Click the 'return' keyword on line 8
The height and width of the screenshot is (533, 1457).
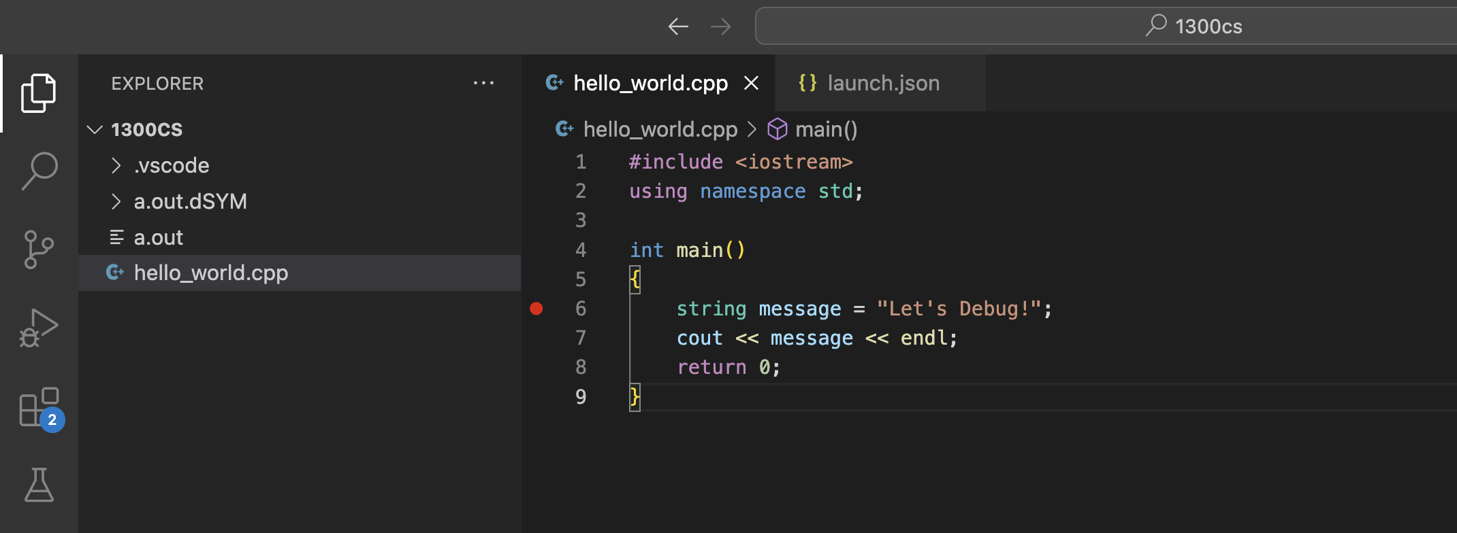(711, 367)
